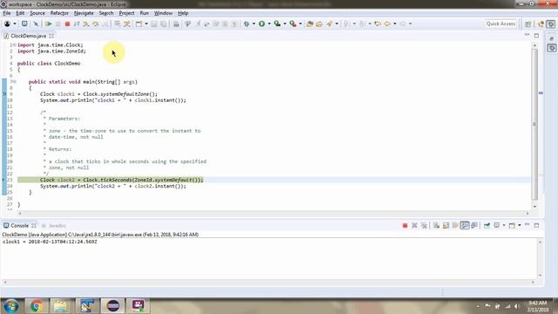This screenshot has width=558, height=314.
Task: Close the ClockDemo.java editor tab
Action: (x=51, y=36)
